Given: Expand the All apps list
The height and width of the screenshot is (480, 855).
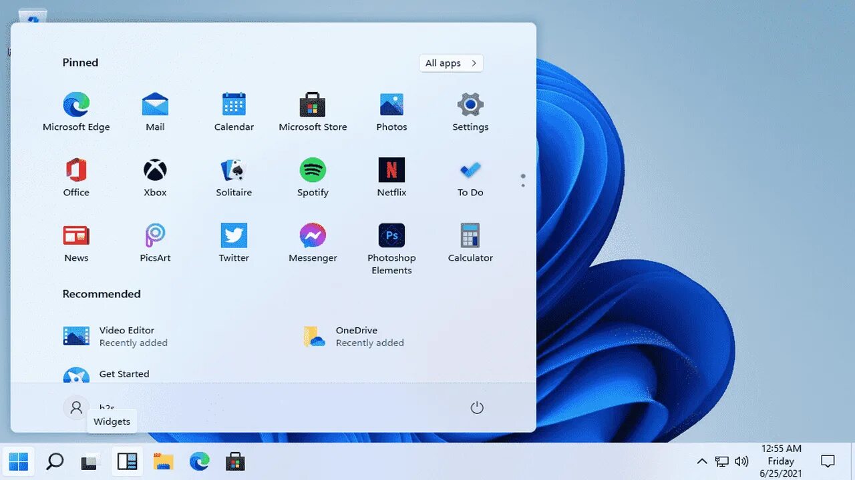Looking at the screenshot, I should (452, 63).
